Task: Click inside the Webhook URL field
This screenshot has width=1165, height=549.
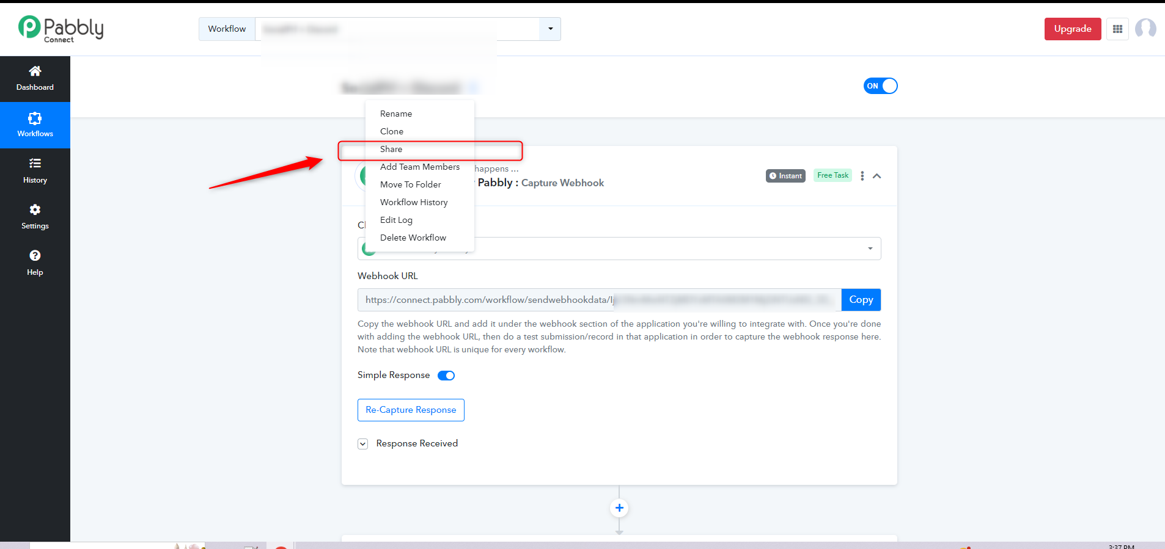Action: 600,300
